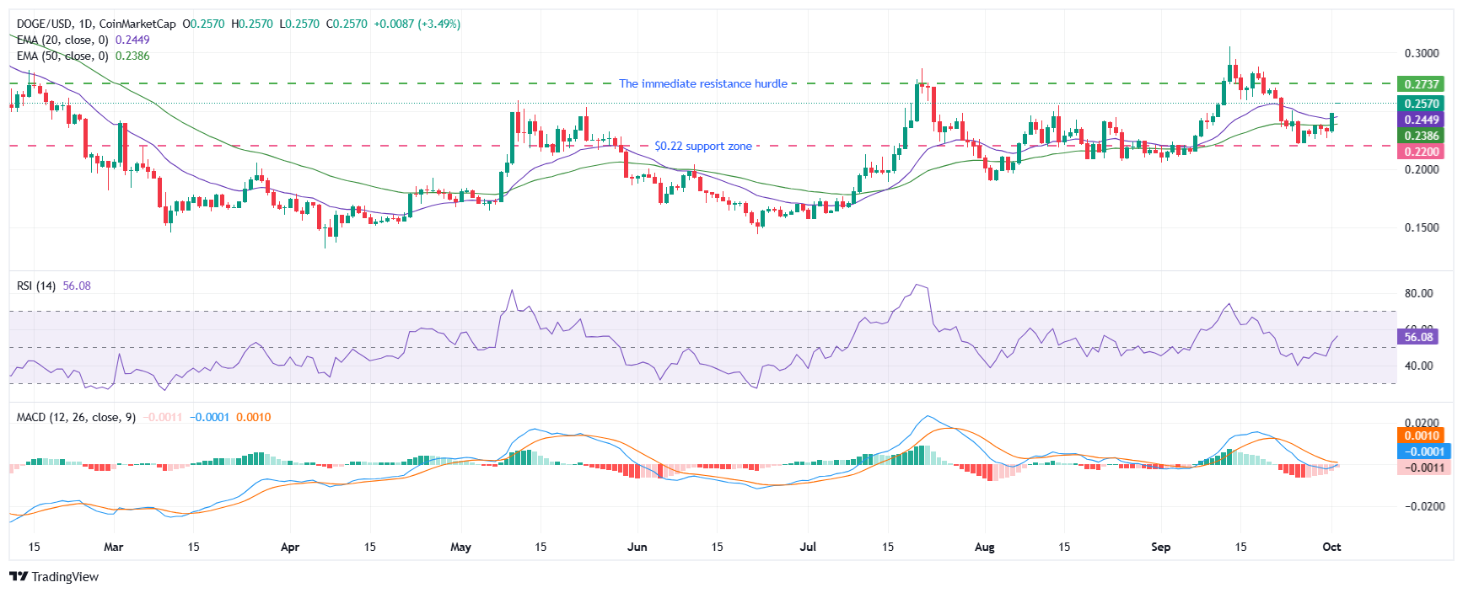Click the pink 0.2200 support price tag
The width and height of the screenshot is (1463, 593).
point(1421,152)
